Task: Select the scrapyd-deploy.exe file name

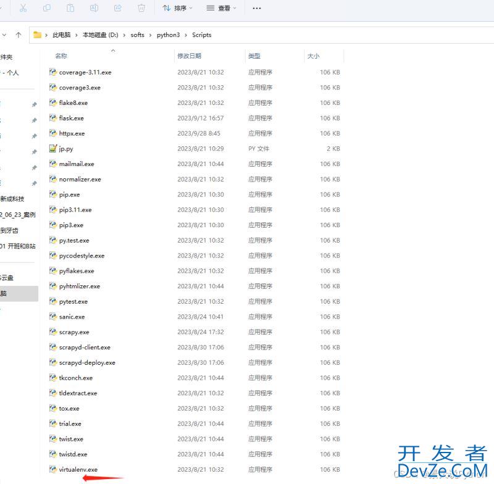Action: [x=87, y=363]
